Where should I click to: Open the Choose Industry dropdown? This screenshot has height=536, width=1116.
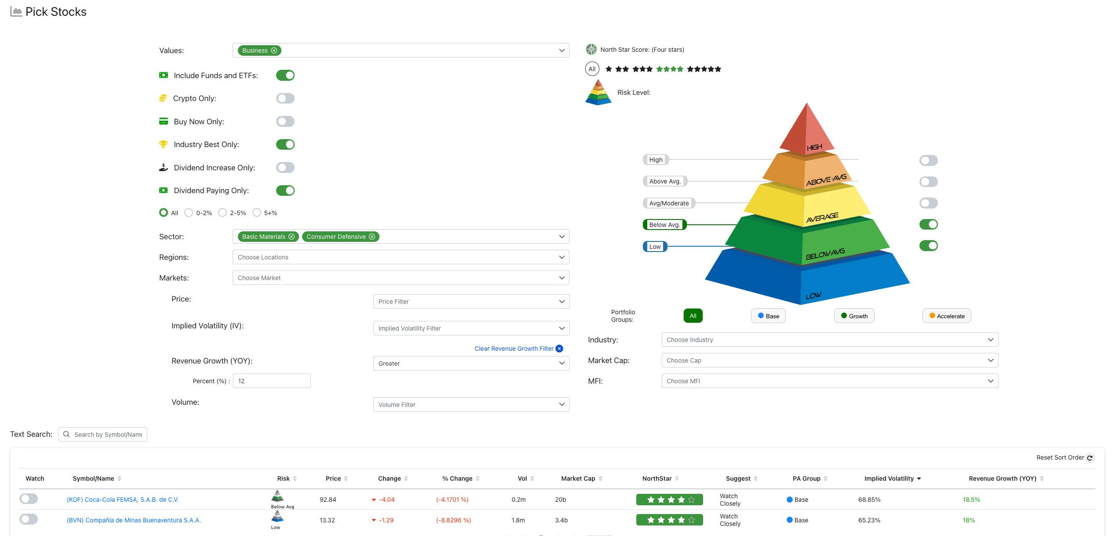tap(829, 339)
